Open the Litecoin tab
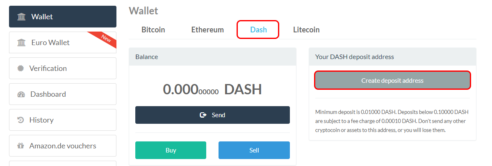Viewport: 492px width, 166px height. (x=306, y=30)
